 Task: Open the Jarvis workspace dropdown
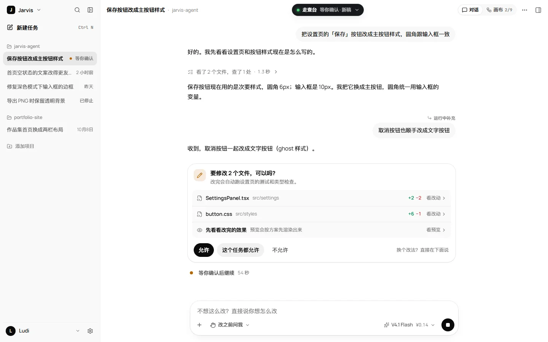pos(24,10)
